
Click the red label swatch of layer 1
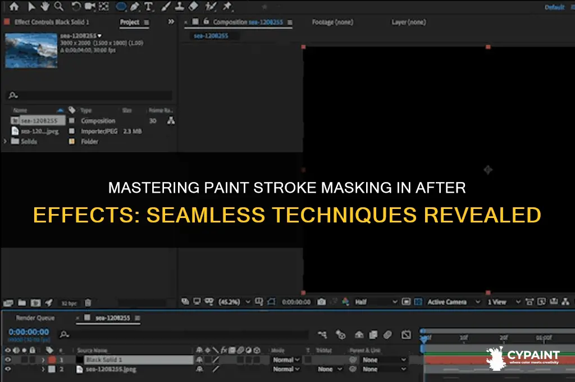52,360
